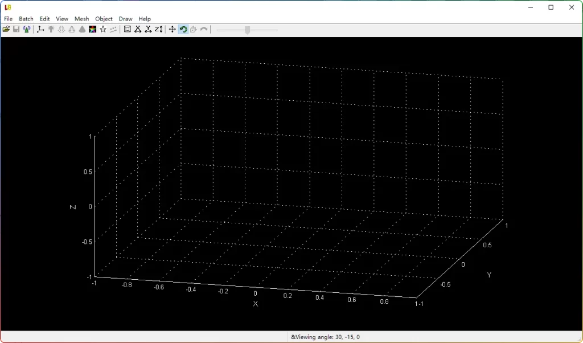Viewport: 583px width, 343px height.
Task: Click the star marker icon
Action: pos(103,29)
